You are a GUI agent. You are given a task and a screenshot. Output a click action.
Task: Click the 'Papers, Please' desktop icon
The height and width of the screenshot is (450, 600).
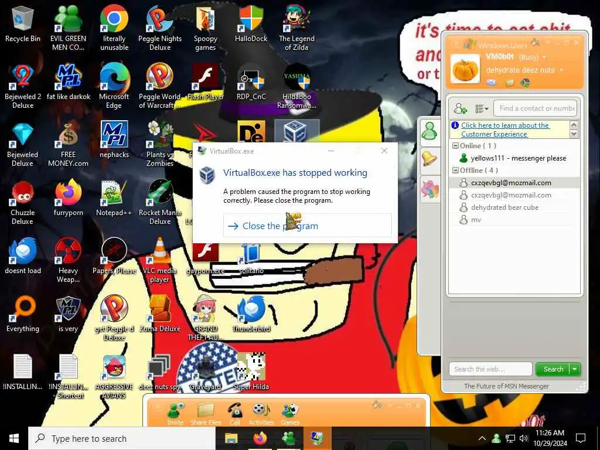point(114,257)
